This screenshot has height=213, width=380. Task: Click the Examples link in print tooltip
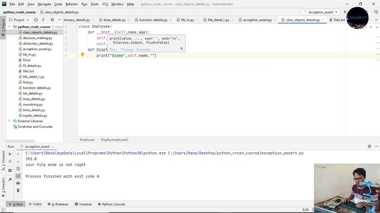[144, 50]
